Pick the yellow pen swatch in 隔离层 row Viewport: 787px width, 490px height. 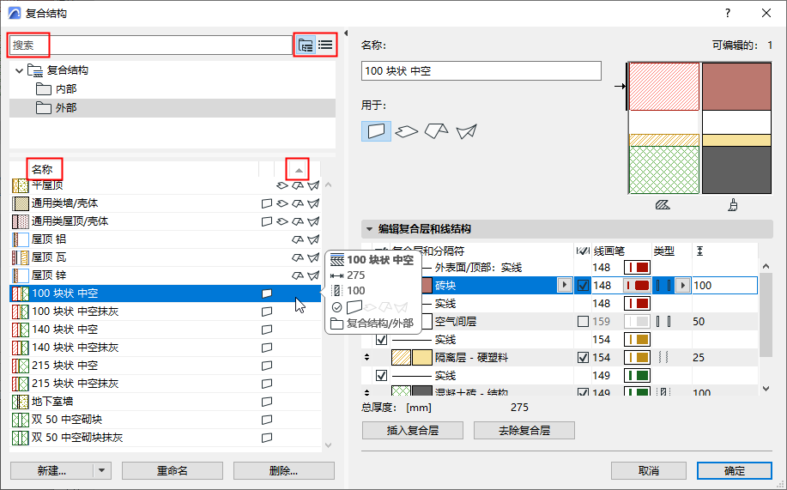coord(637,358)
